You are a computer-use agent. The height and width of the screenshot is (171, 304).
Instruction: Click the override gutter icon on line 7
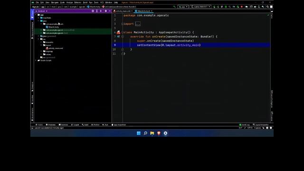[118, 37]
